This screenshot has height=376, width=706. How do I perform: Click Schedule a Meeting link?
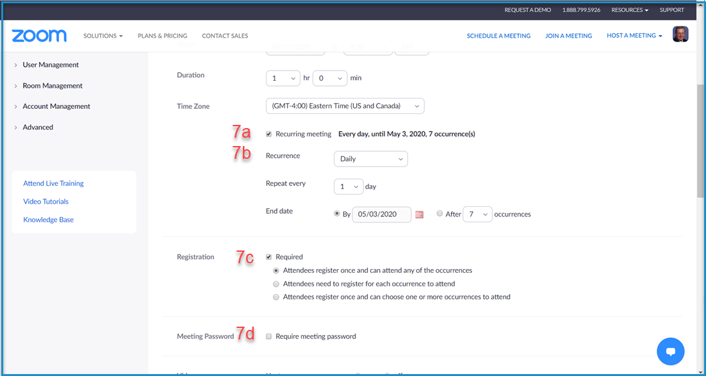(x=498, y=36)
